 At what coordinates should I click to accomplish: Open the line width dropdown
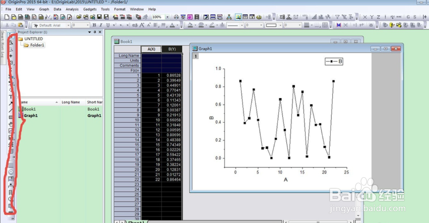coord(261,25)
